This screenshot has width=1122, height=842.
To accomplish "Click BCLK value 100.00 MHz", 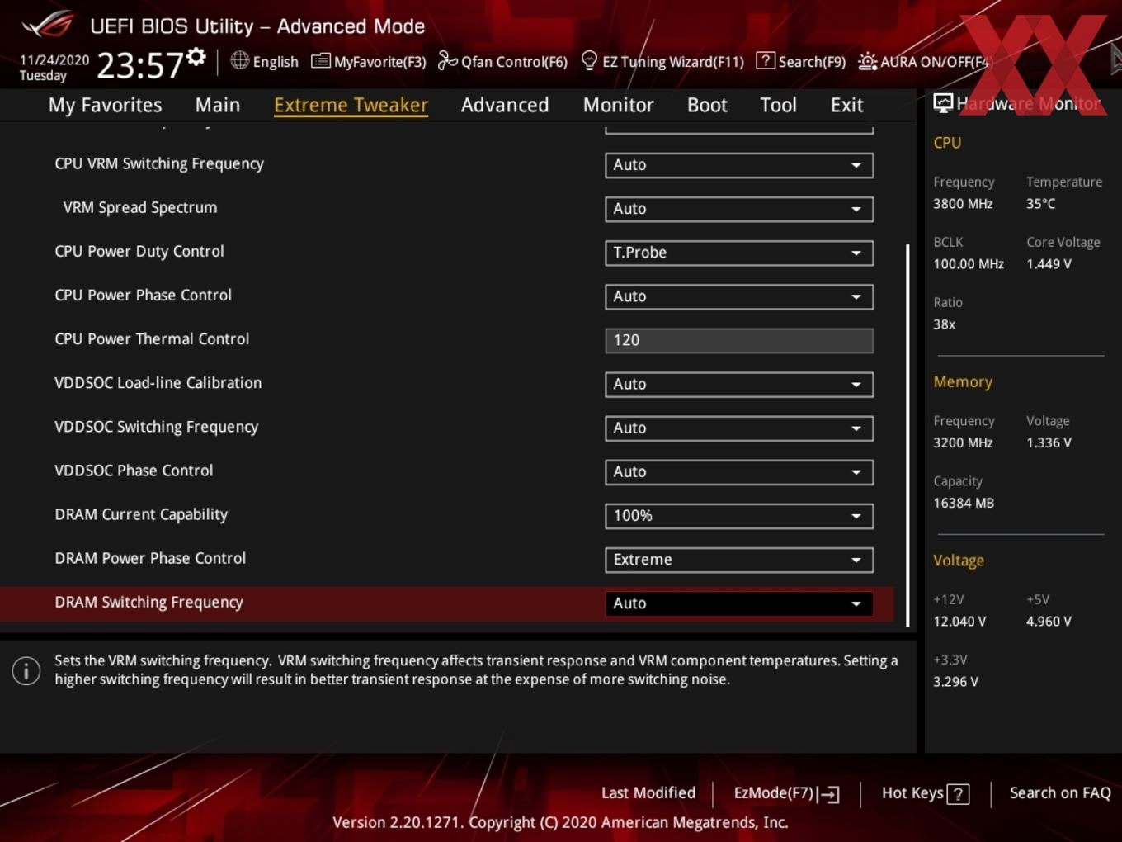I will click(x=969, y=264).
